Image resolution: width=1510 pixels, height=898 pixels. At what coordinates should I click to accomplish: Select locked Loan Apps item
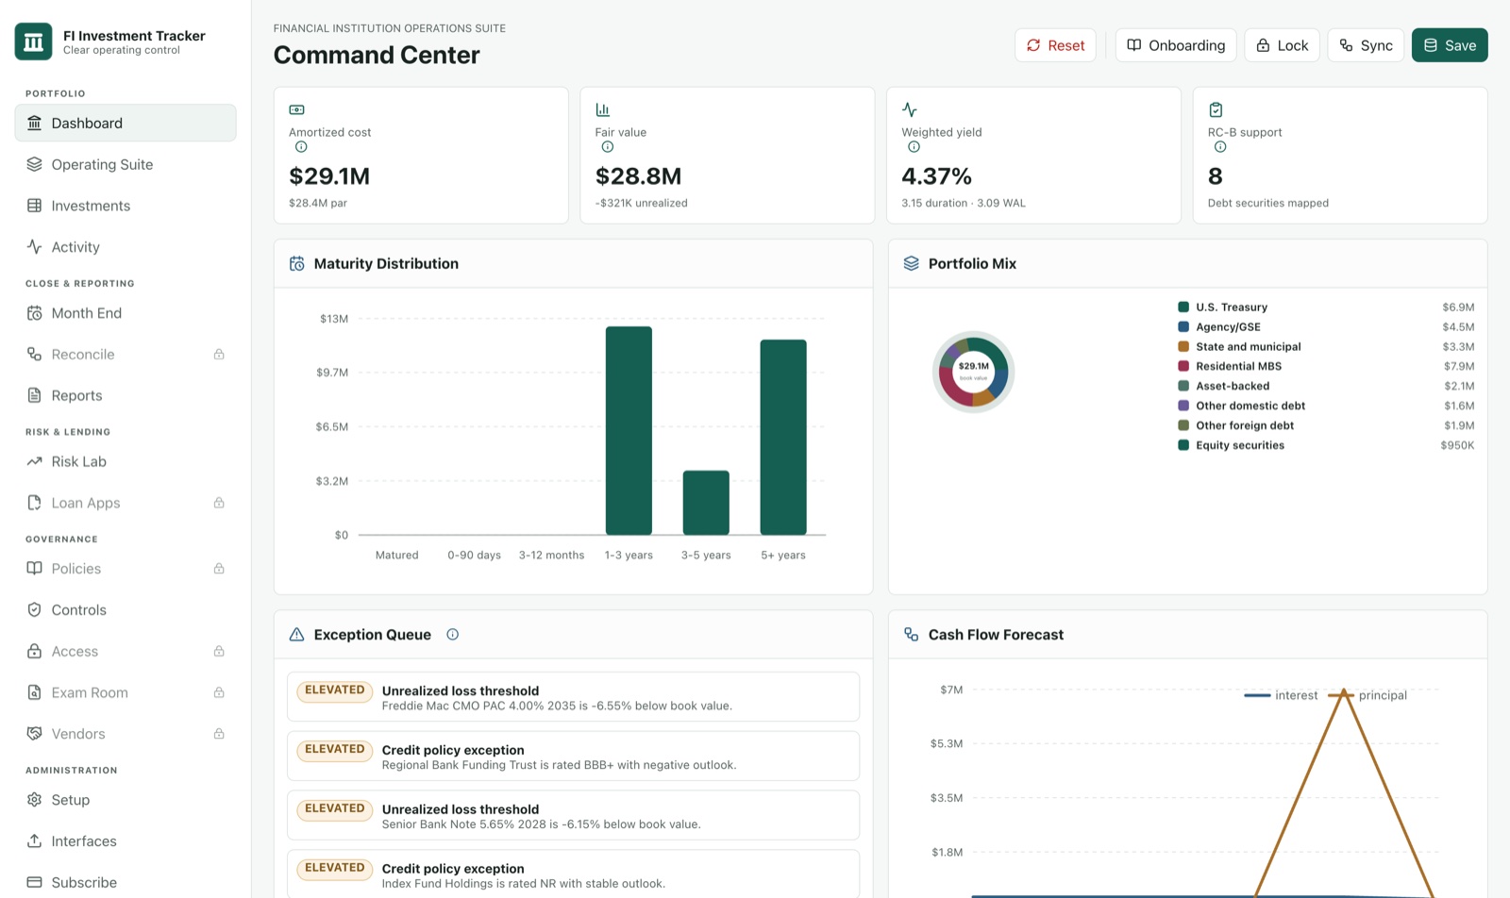click(x=126, y=503)
